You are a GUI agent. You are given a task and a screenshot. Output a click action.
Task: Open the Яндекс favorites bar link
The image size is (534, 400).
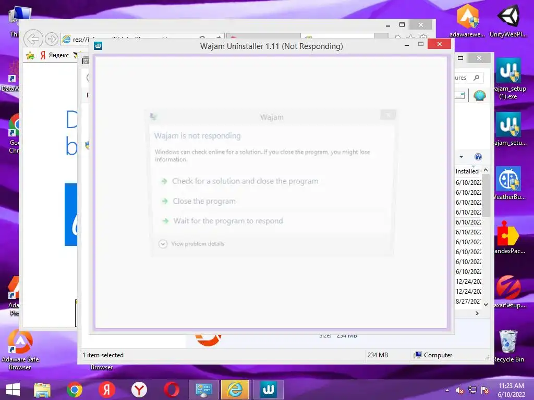point(55,55)
